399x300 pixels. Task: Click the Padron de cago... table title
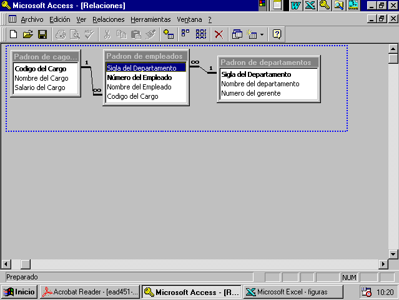pos(46,56)
